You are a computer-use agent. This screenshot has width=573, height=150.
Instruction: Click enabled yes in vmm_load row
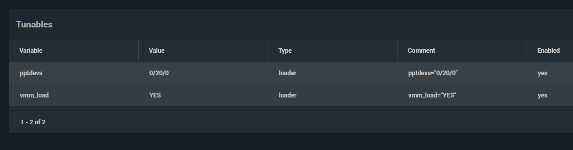(x=542, y=95)
